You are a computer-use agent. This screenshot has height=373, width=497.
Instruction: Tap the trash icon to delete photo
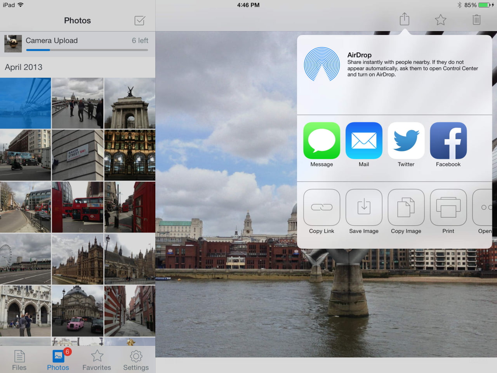476,19
